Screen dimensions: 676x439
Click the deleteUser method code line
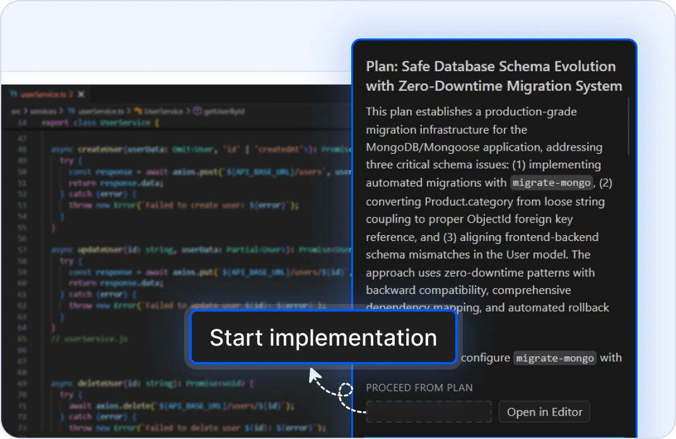[x=151, y=383]
